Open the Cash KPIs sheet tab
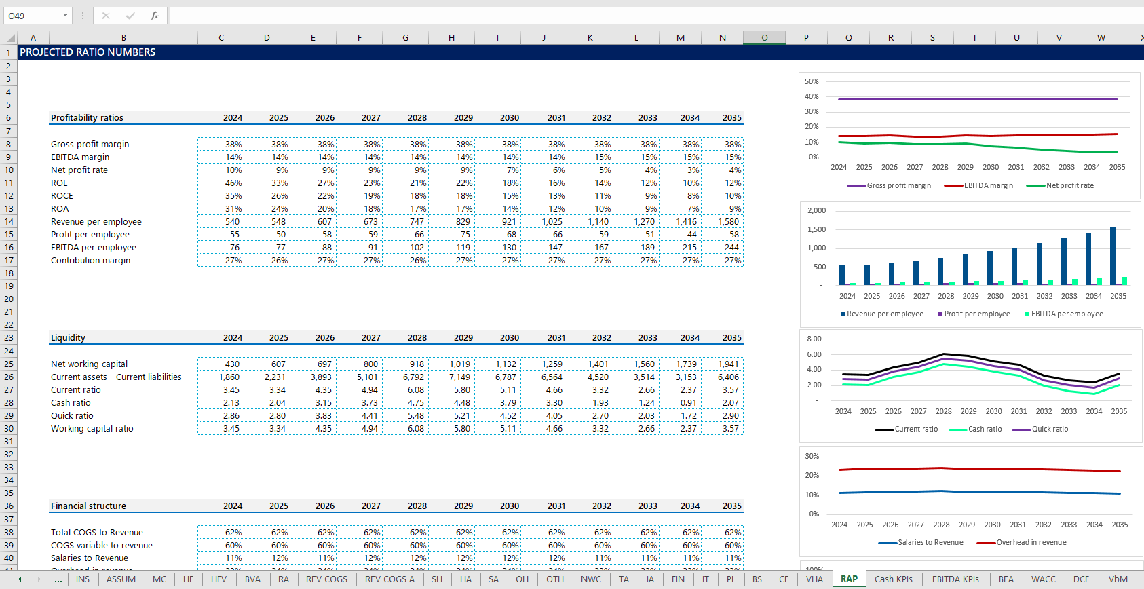Viewport: 1144px width, 589px height. click(893, 579)
